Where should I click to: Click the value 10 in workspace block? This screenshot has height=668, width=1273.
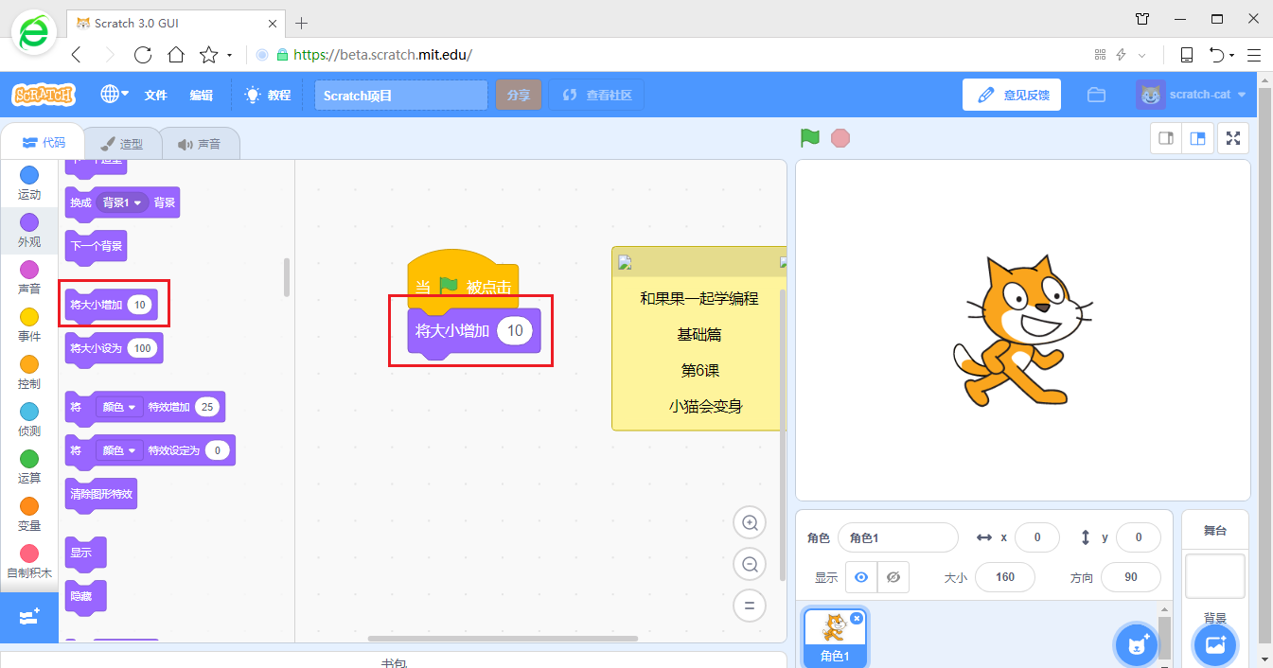[x=515, y=331]
